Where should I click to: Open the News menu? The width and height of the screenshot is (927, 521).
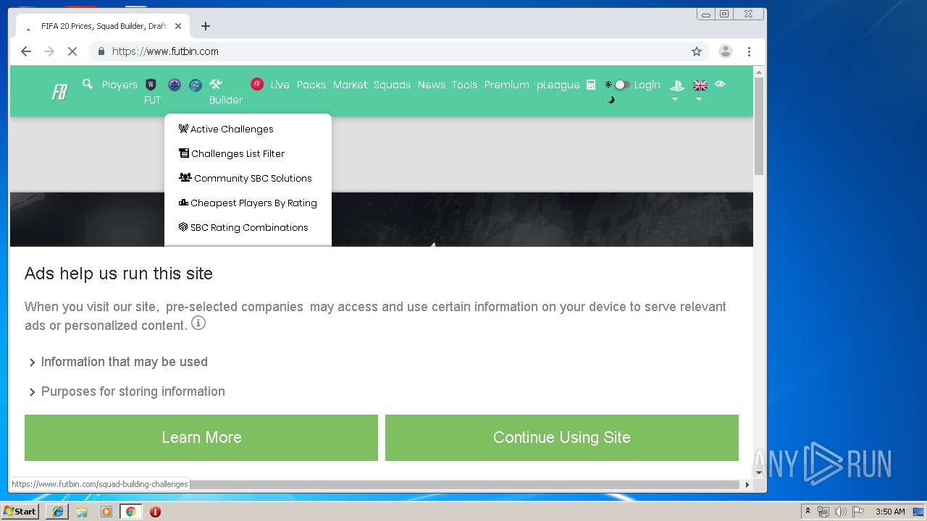click(x=431, y=85)
